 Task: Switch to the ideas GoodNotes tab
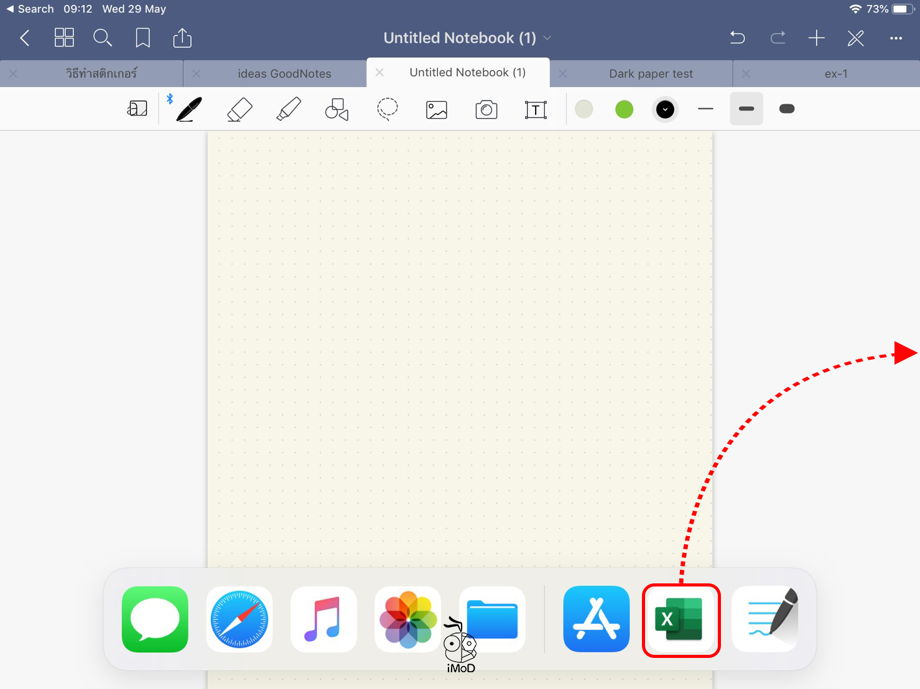tap(284, 74)
